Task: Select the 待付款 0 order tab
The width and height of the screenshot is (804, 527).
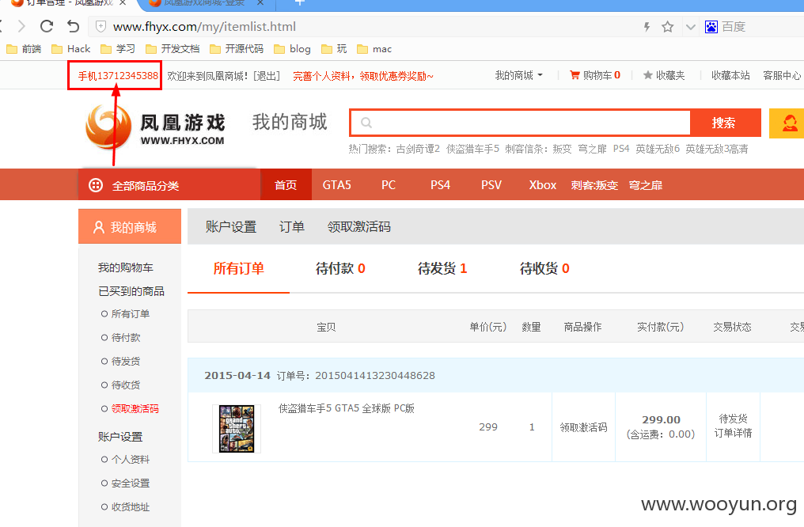Action: click(x=340, y=268)
